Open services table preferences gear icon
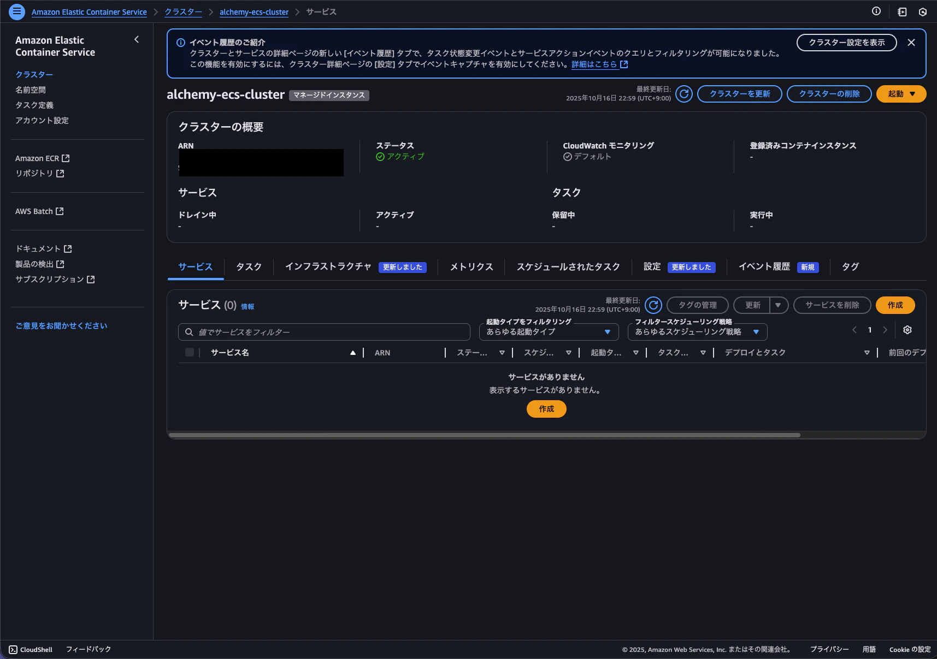Screen dimensions: 937x659 pyautogui.click(x=907, y=330)
